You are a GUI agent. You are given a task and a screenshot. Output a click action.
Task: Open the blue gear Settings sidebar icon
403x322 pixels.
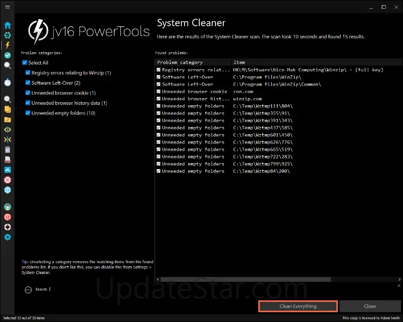click(7, 237)
